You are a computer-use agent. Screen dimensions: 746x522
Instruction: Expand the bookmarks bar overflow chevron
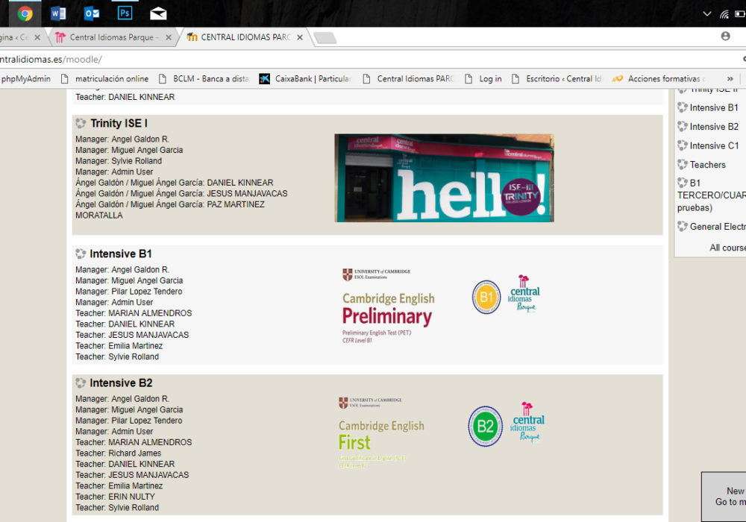pos(730,79)
